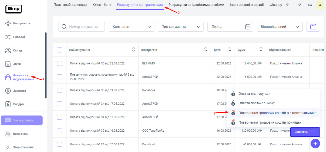This screenshot has width=326, height=152.
Task: Expand the Відповідальний filter dropdown
Action: coord(279,27)
